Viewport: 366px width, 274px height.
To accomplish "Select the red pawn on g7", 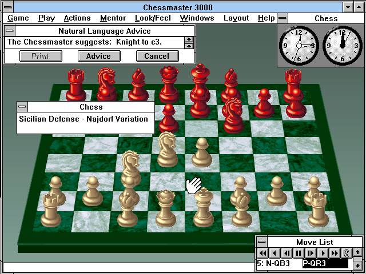I will (x=264, y=103).
